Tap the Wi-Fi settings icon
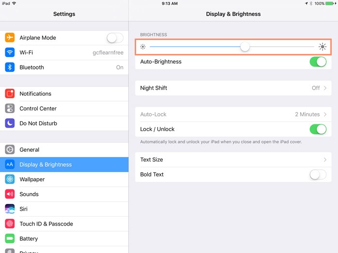 click(x=10, y=53)
